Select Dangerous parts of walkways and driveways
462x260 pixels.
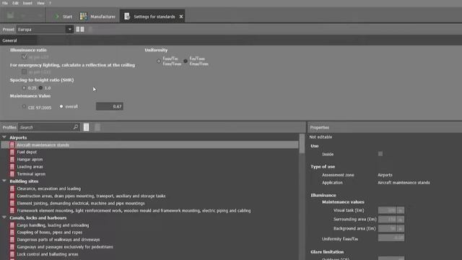[58, 239]
